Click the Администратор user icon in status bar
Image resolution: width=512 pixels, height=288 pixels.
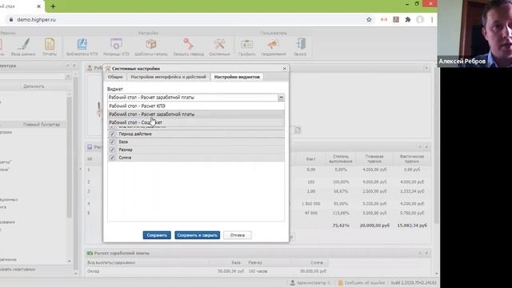[293, 282]
